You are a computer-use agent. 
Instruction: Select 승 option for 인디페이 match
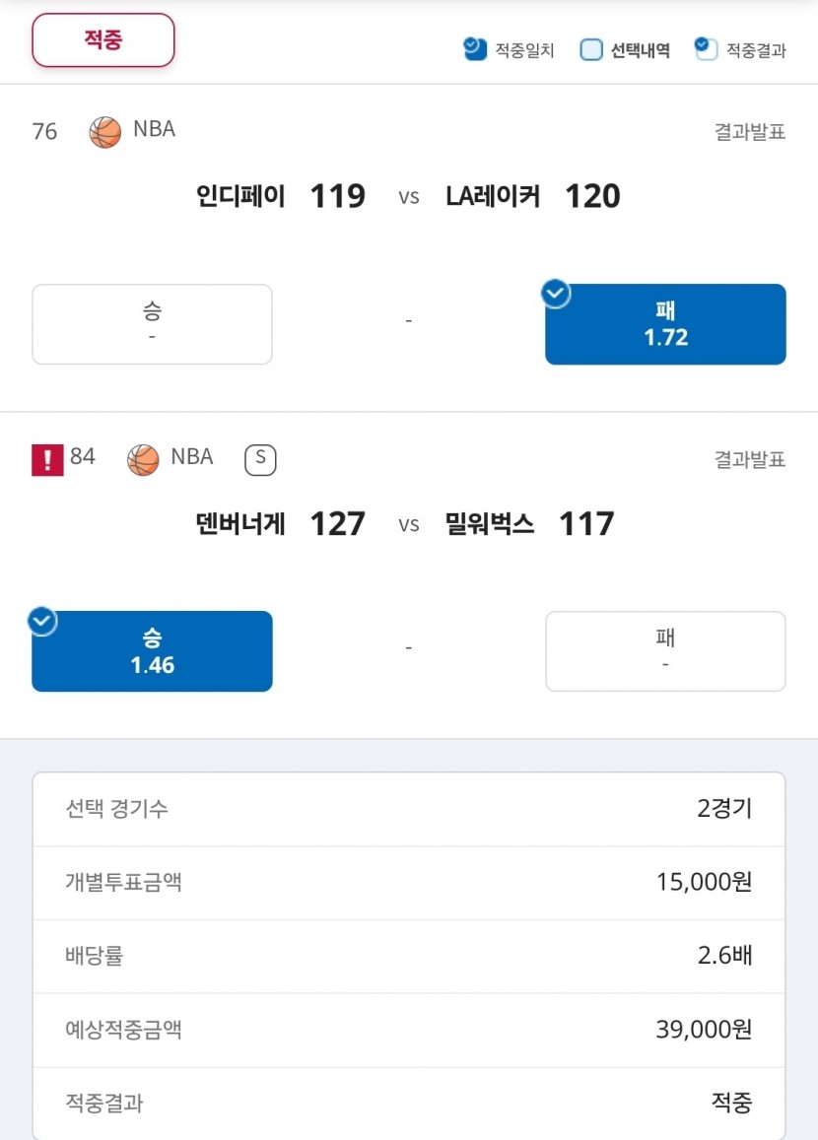pos(152,324)
